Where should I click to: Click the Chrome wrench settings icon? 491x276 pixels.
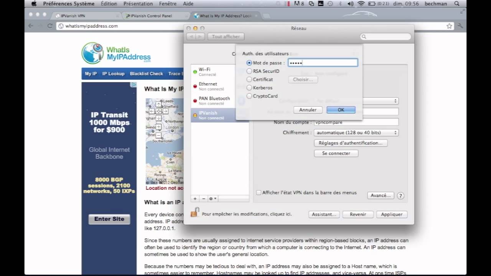click(460, 26)
